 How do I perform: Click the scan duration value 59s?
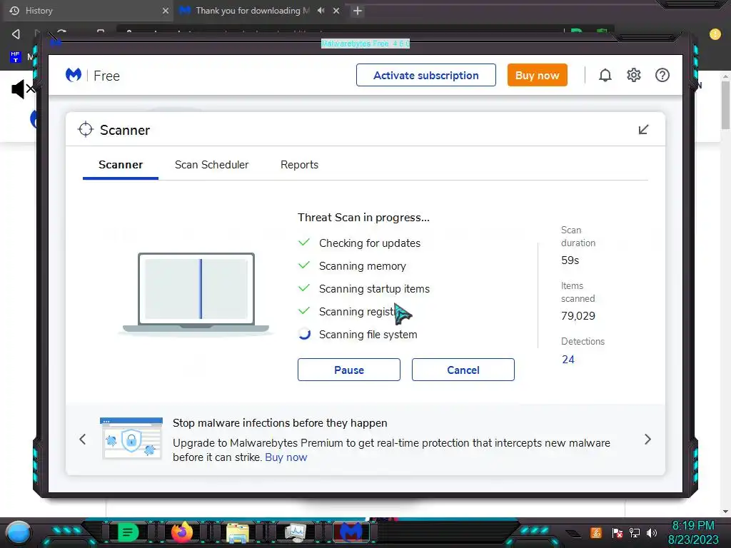pos(570,260)
